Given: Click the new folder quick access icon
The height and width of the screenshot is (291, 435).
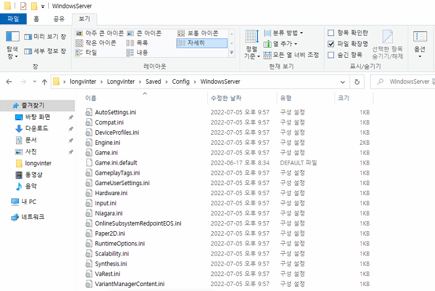Looking at the screenshot, I should [34, 6].
